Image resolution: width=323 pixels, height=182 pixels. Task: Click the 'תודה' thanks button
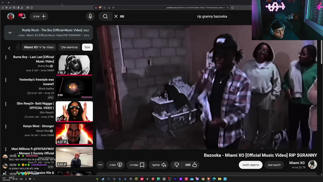(x=116, y=165)
